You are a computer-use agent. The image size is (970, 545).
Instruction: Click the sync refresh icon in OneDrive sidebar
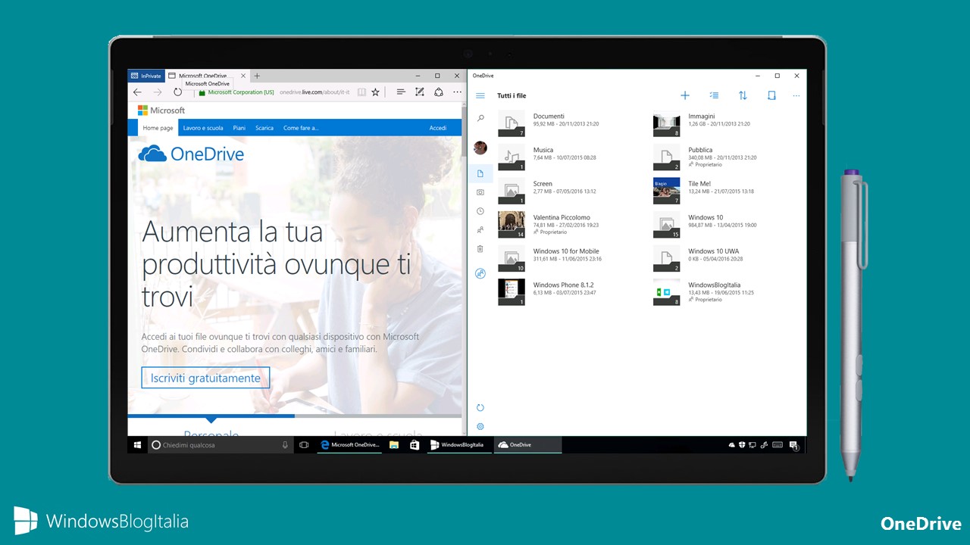point(480,408)
